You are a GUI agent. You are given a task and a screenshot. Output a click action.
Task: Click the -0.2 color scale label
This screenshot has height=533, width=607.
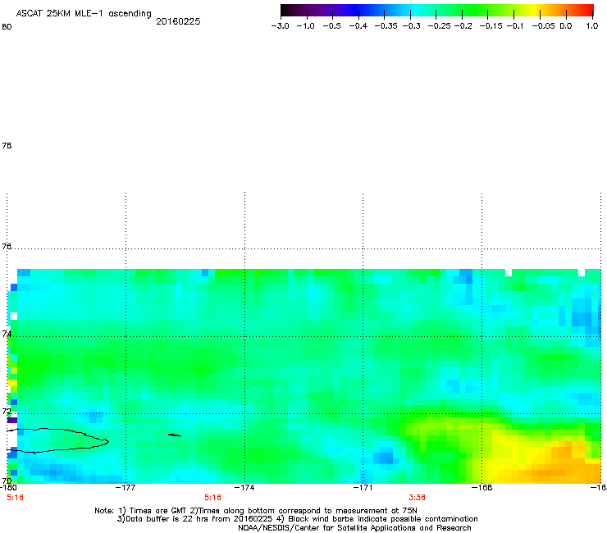[x=463, y=26]
